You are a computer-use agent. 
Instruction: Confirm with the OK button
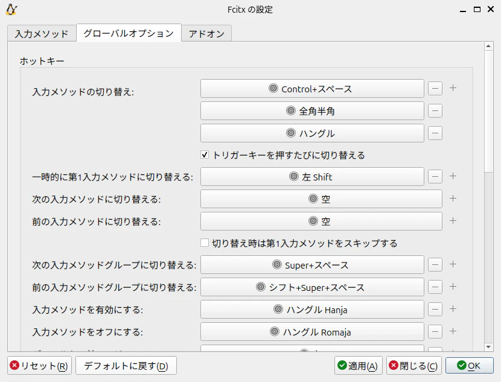pos(470,365)
